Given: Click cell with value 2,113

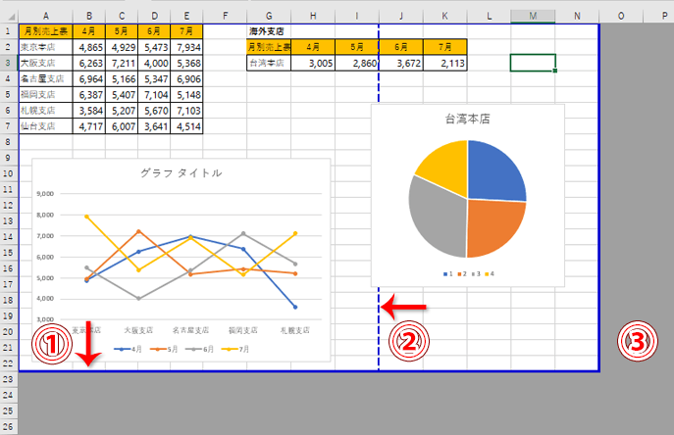Looking at the screenshot, I should pyautogui.click(x=444, y=63).
